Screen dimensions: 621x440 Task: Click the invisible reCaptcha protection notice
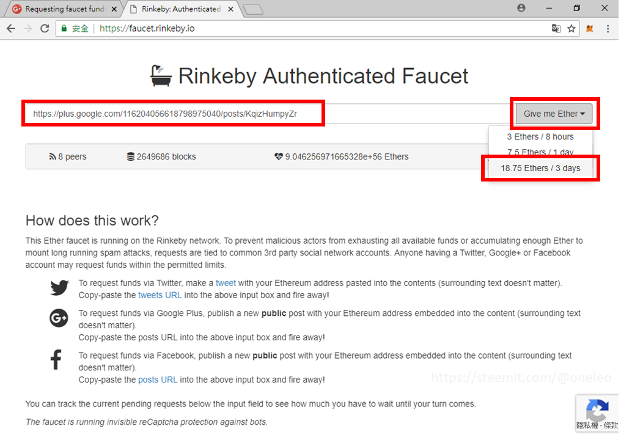coord(147,422)
